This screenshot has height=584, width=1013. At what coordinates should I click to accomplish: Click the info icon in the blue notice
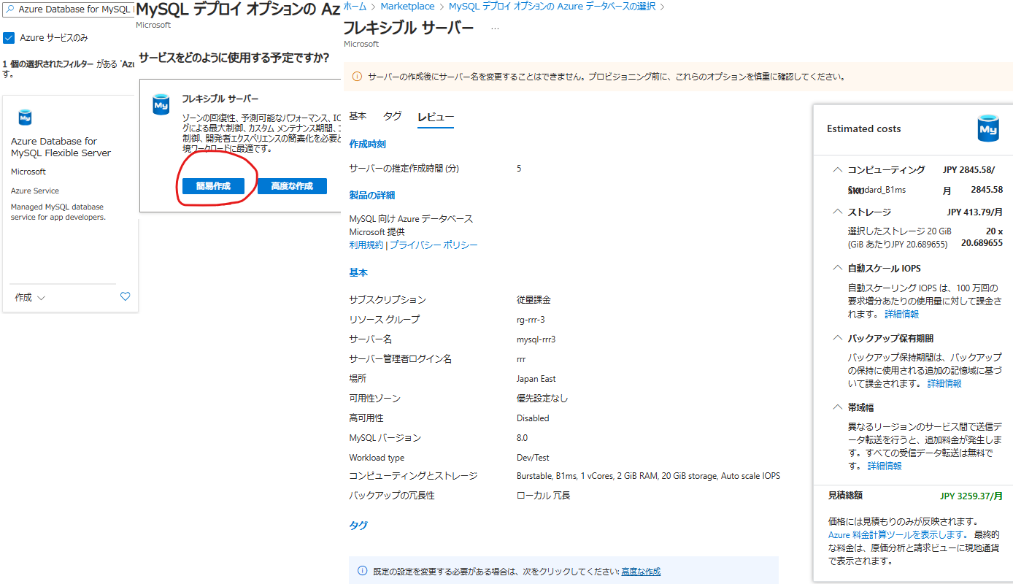click(x=362, y=572)
